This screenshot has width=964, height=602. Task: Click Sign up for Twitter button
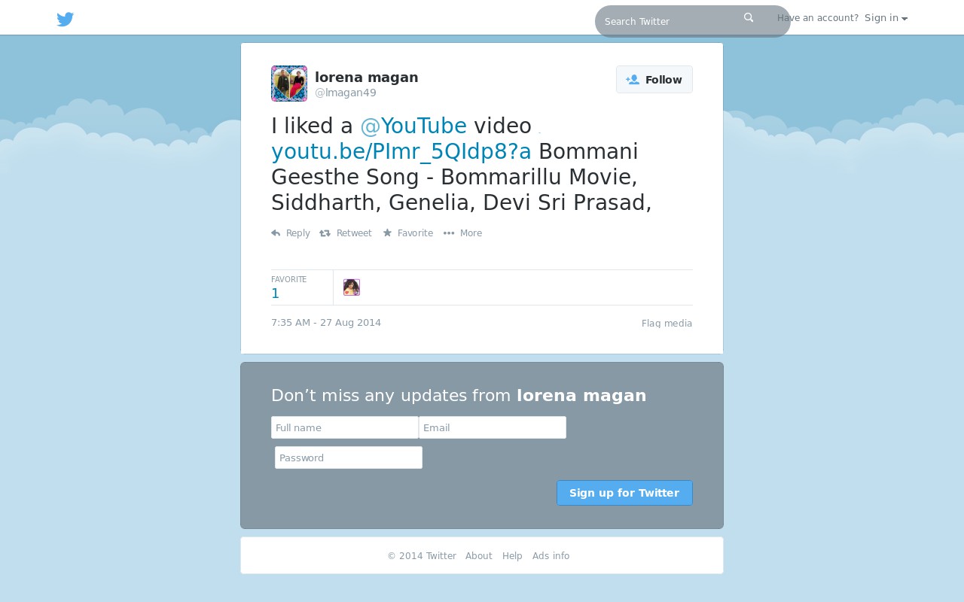click(624, 493)
